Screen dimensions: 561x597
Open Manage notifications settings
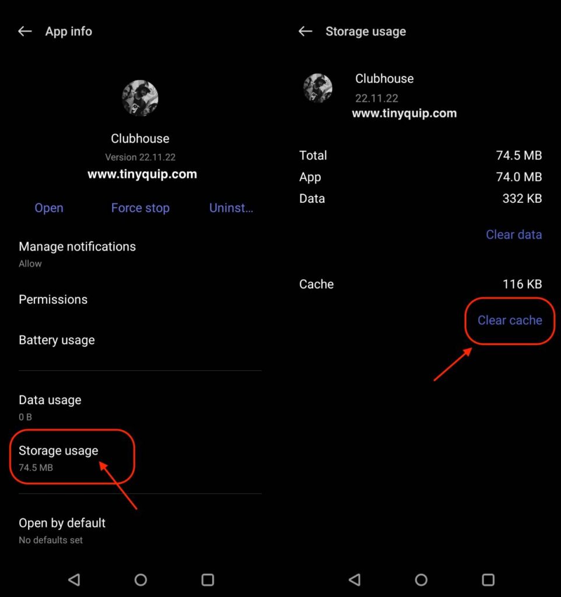pos(77,254)
